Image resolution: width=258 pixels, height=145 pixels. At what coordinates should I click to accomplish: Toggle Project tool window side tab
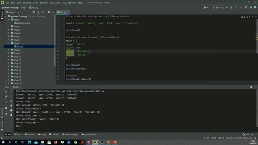click(2, 15)
